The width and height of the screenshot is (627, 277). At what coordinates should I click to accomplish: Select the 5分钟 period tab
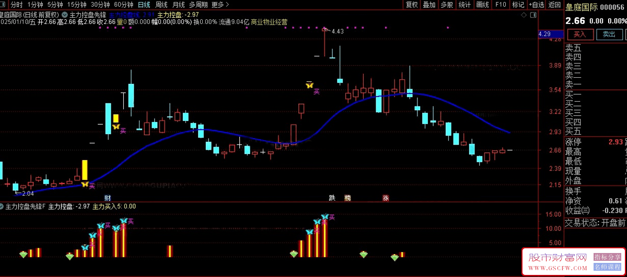[x=55, y=5]
